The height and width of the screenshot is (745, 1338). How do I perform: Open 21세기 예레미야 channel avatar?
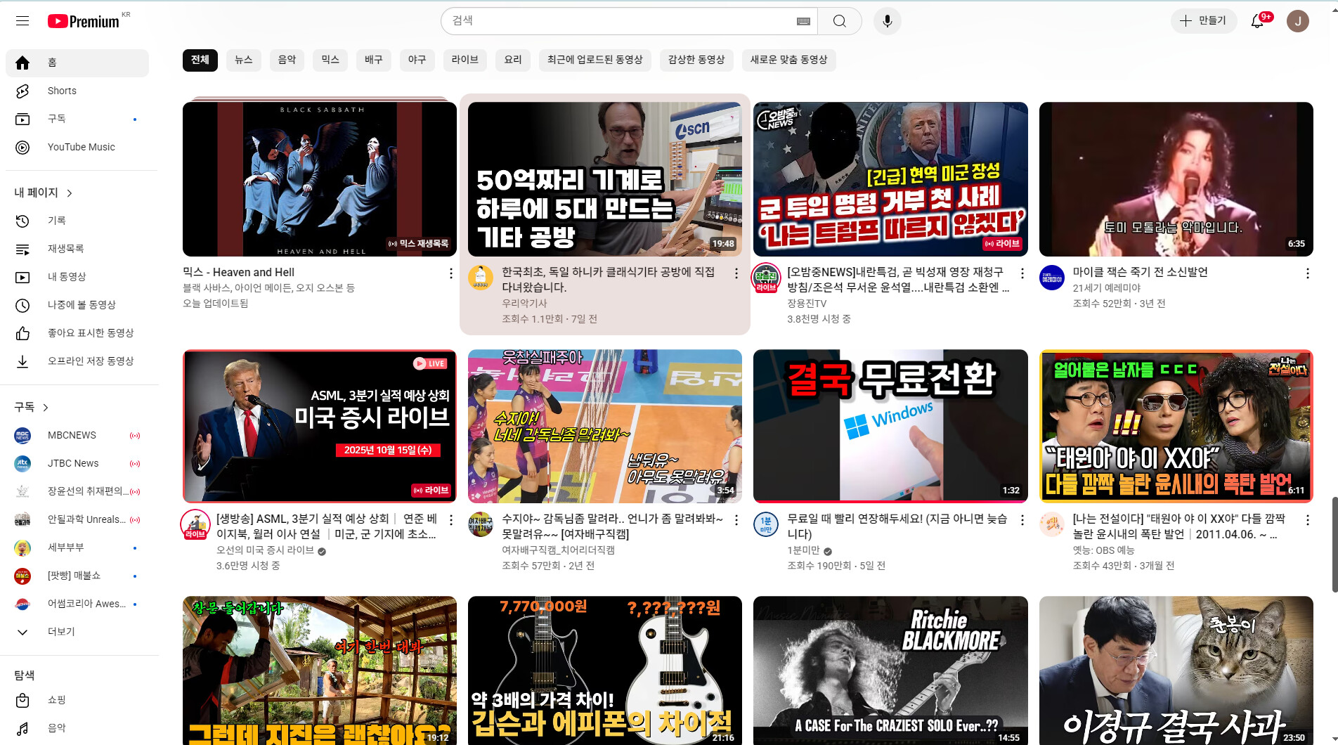(1052, 277)
